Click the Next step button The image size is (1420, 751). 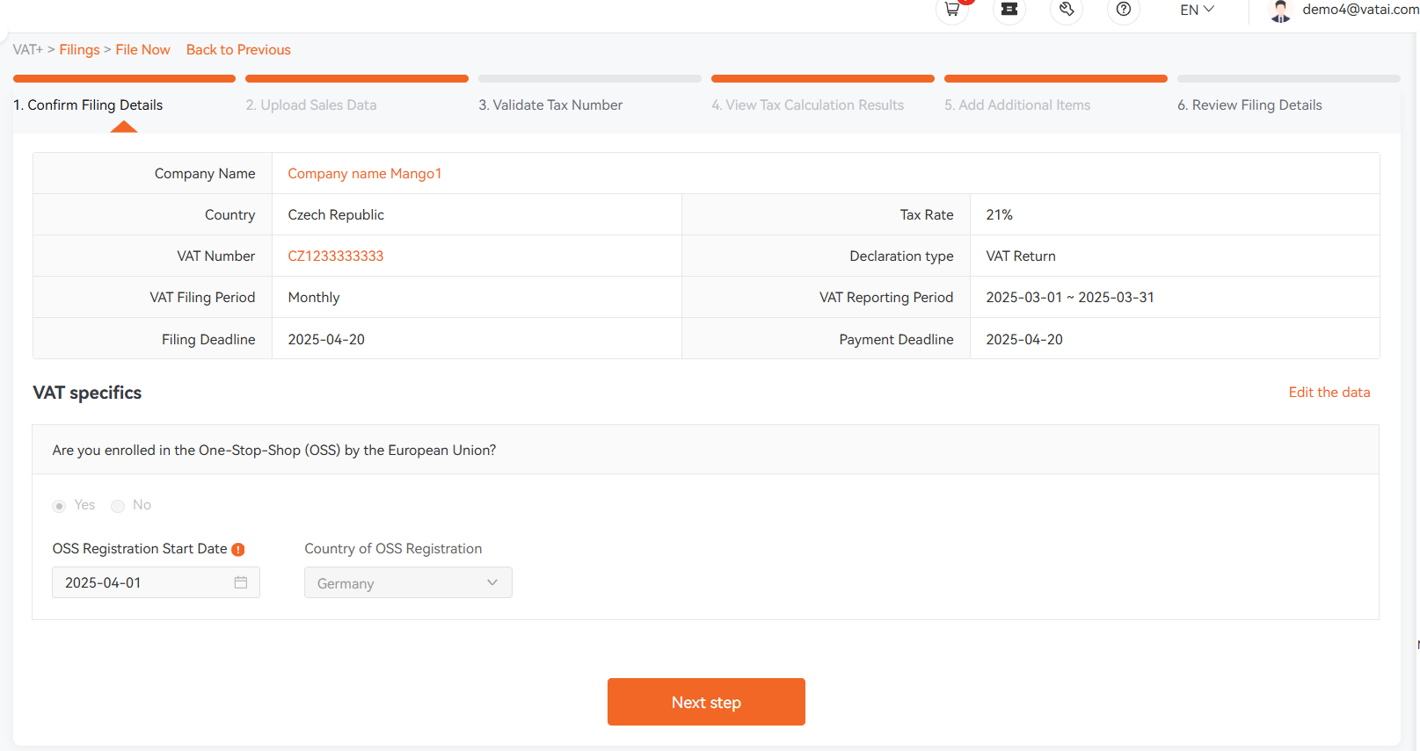706,702
